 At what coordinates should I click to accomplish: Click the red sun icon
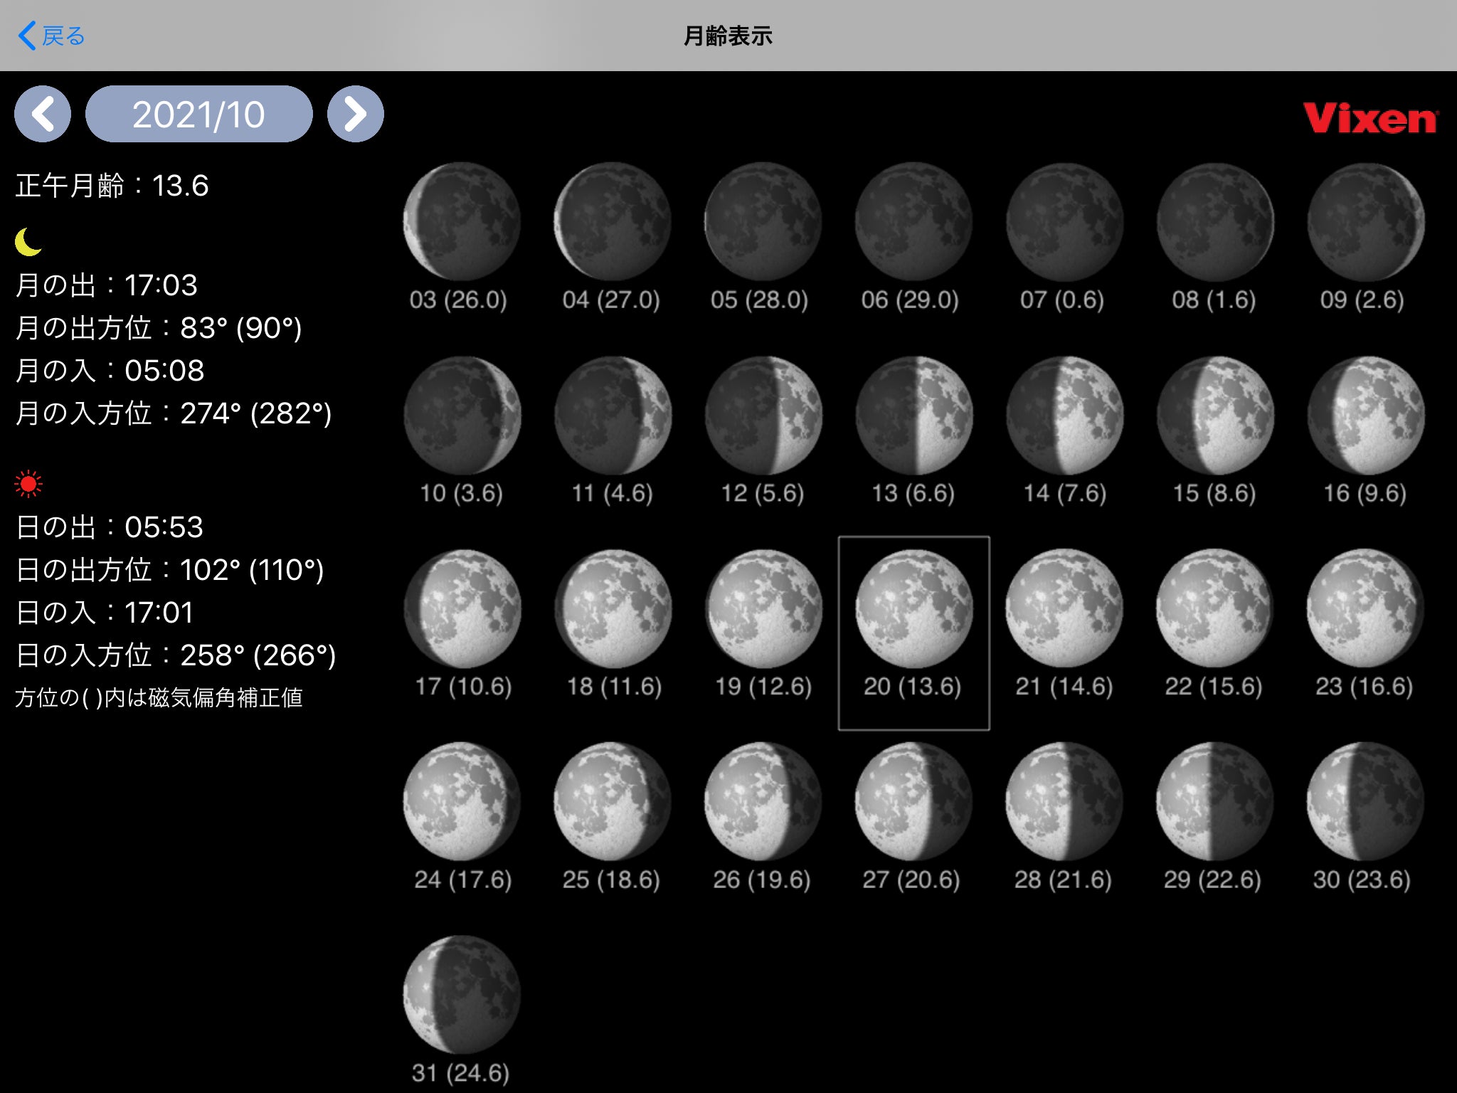28,485
